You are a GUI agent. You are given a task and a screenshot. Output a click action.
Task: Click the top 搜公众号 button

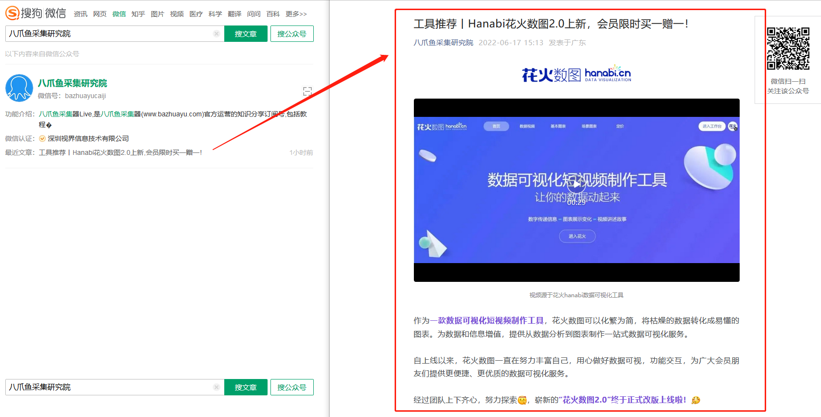[x=292, y=34]
